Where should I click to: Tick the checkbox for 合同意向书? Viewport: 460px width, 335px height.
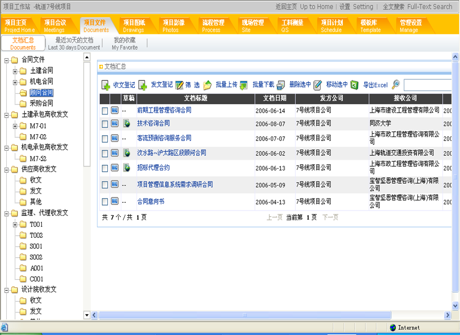pos(105,202)
